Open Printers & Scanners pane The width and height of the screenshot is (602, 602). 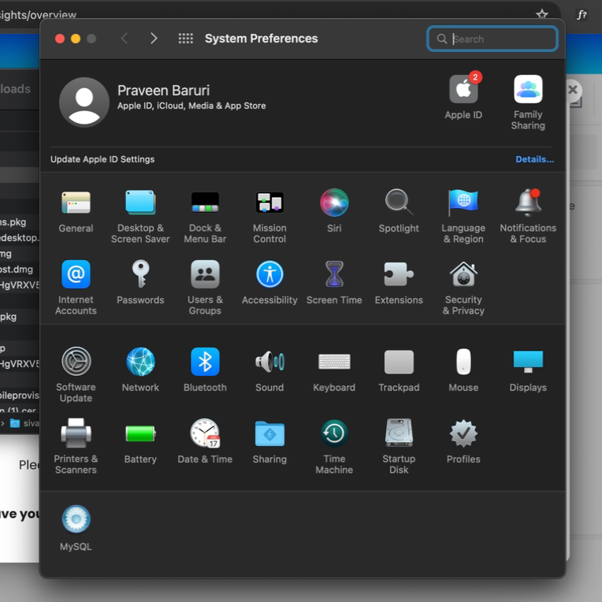tap(76, 447)
